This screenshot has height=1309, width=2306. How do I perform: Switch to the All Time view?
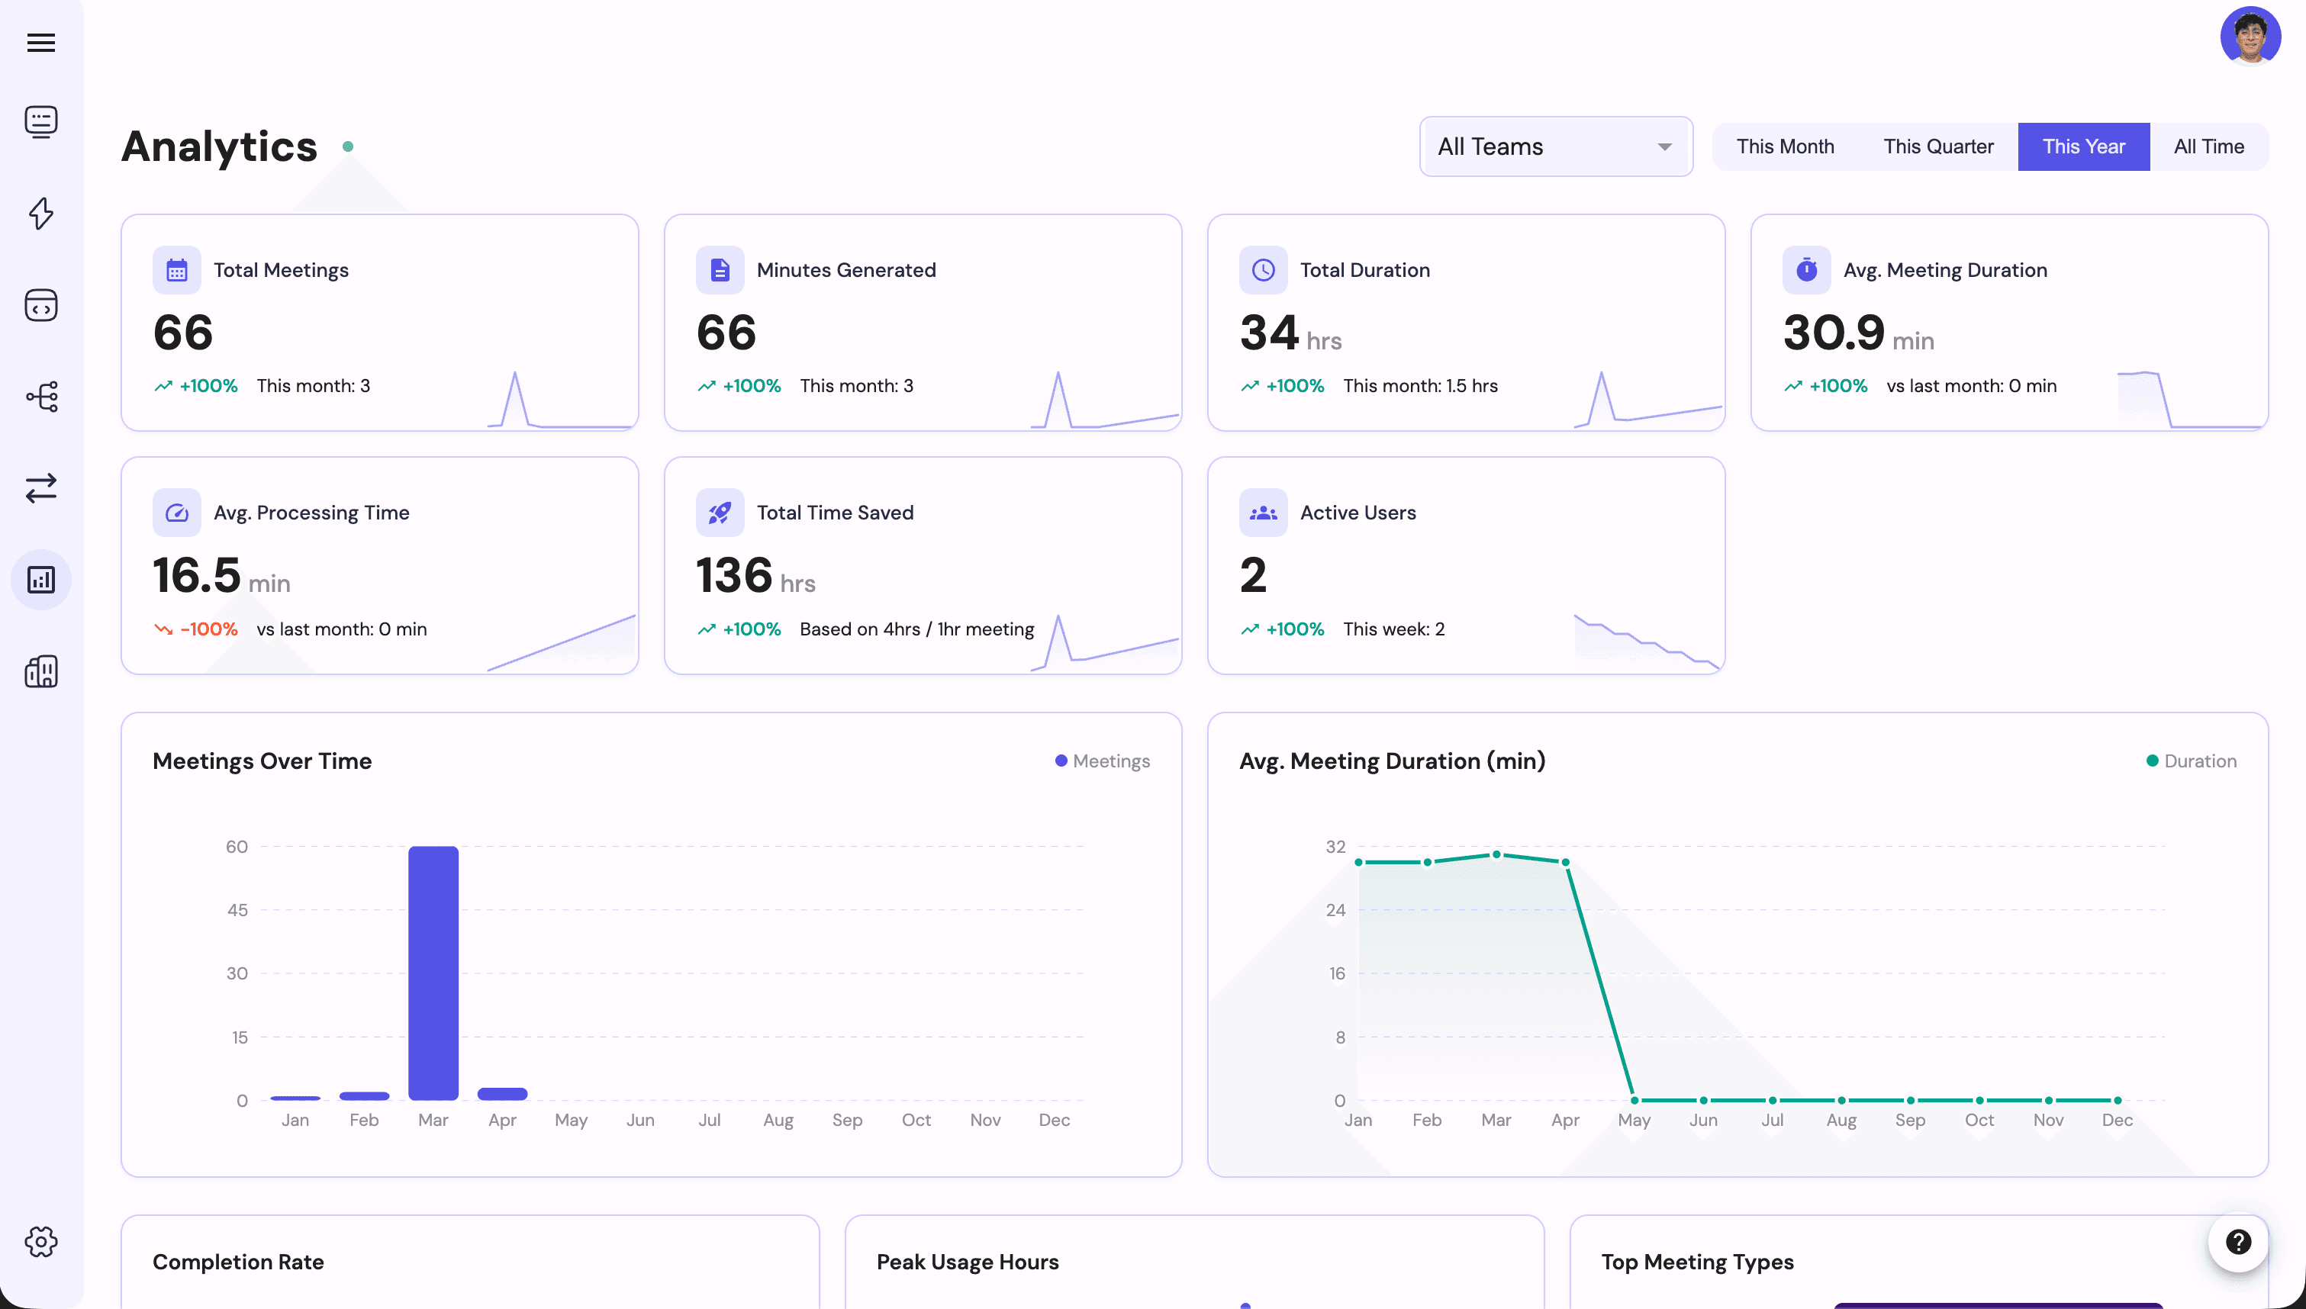click(2209, 146)
